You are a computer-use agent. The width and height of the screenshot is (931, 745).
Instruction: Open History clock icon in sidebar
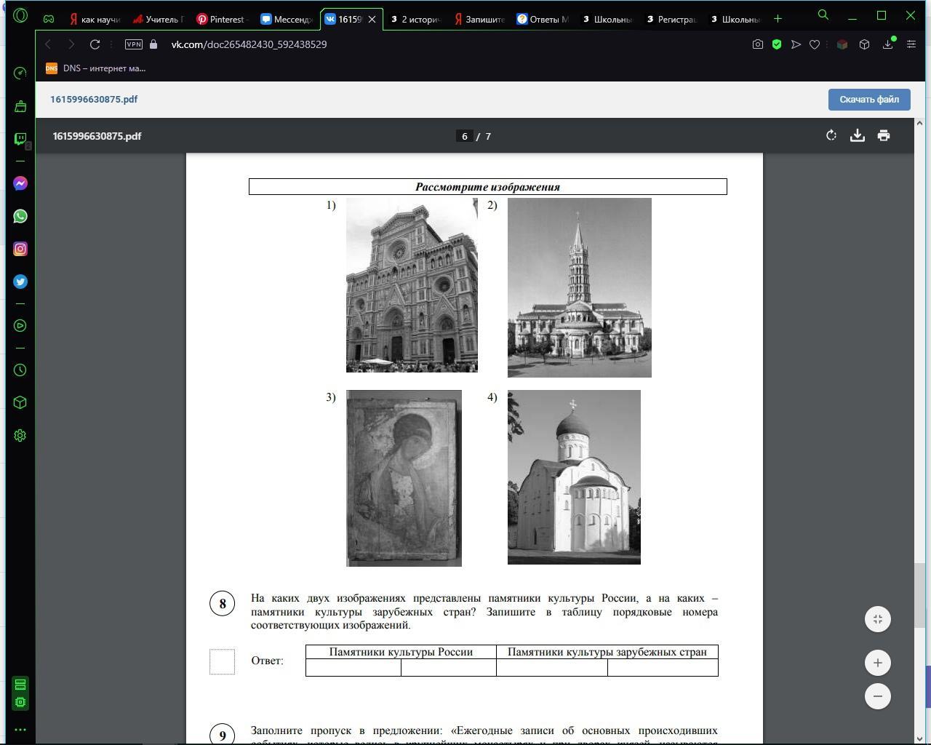tap(20, 370)
